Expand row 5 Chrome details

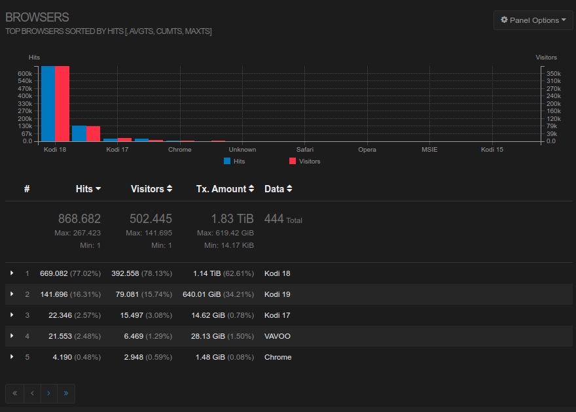tap(12, 356)
